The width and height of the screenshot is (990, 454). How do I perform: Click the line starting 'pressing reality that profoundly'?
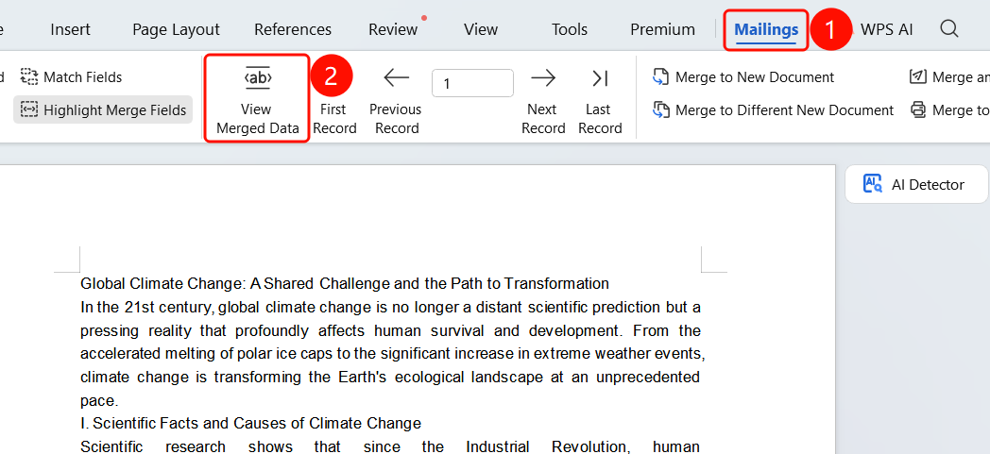(x=391, y=330)
